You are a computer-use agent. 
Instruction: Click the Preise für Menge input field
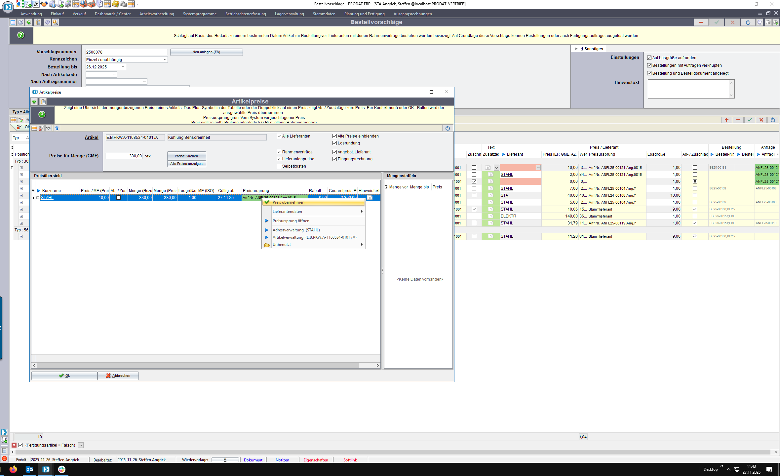(124, 156)
